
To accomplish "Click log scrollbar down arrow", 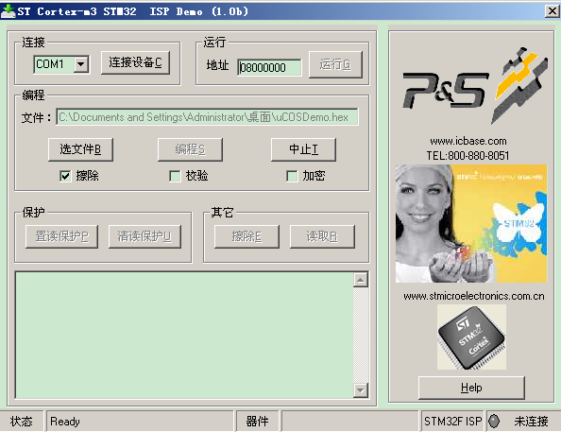I will 361,389.
